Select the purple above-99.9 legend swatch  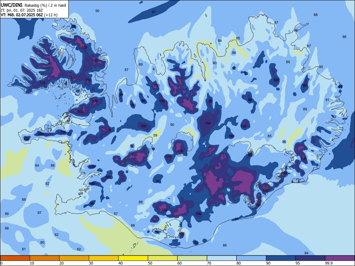point(340,258)
